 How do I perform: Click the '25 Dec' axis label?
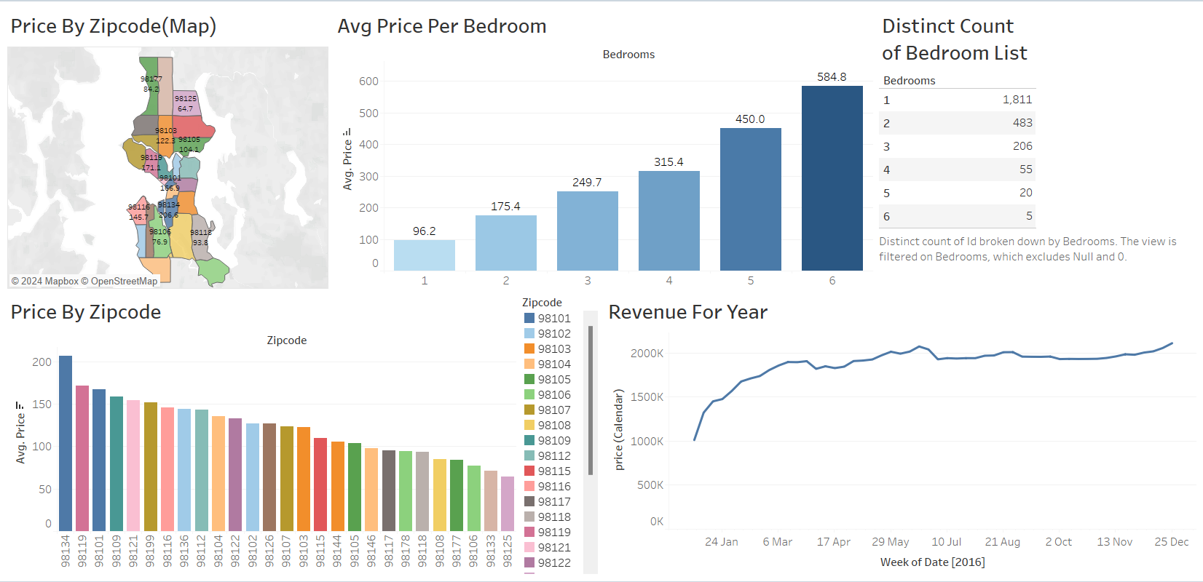(1171, 542)
